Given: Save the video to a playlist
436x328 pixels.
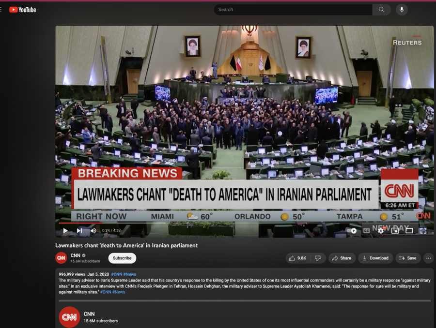Looking at the screenshot, I should point(407,258).
